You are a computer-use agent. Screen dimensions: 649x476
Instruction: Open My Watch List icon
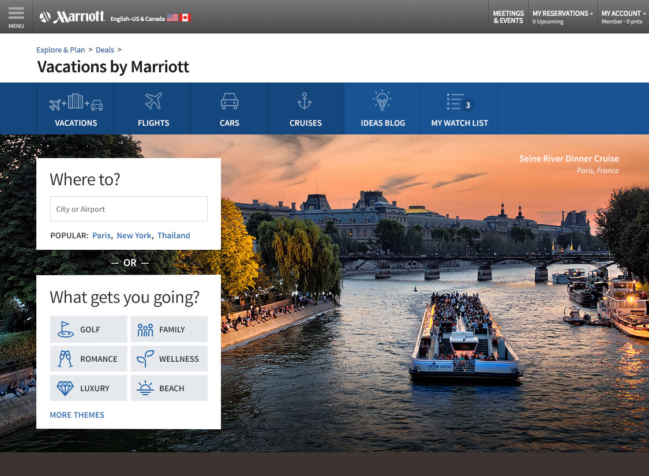click(x=455, y=102)
